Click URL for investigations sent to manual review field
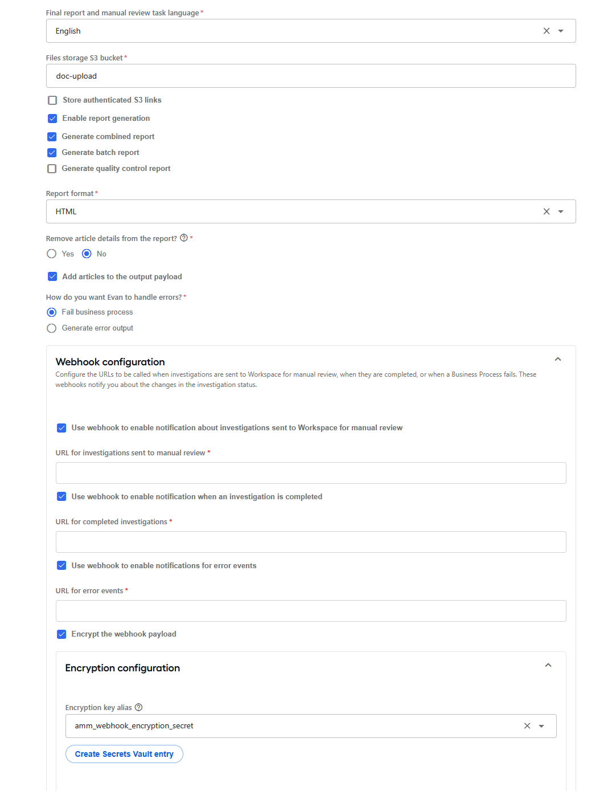This screenshot has height=791, width=612. pyautogui.click(x=311, y=473)
